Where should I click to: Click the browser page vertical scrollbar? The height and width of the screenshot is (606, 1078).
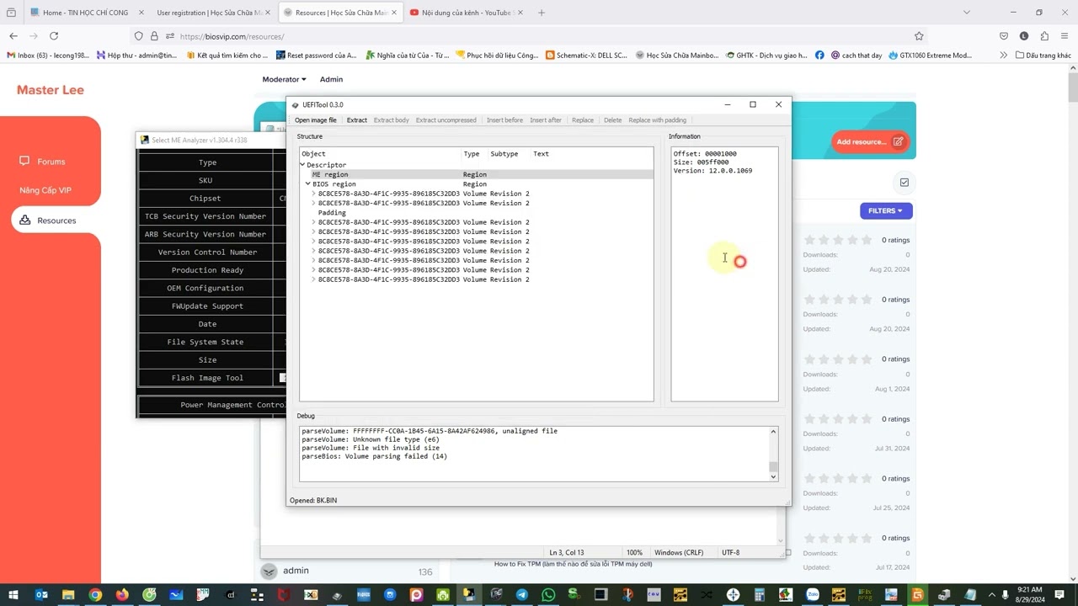[x=1072, y=88]
